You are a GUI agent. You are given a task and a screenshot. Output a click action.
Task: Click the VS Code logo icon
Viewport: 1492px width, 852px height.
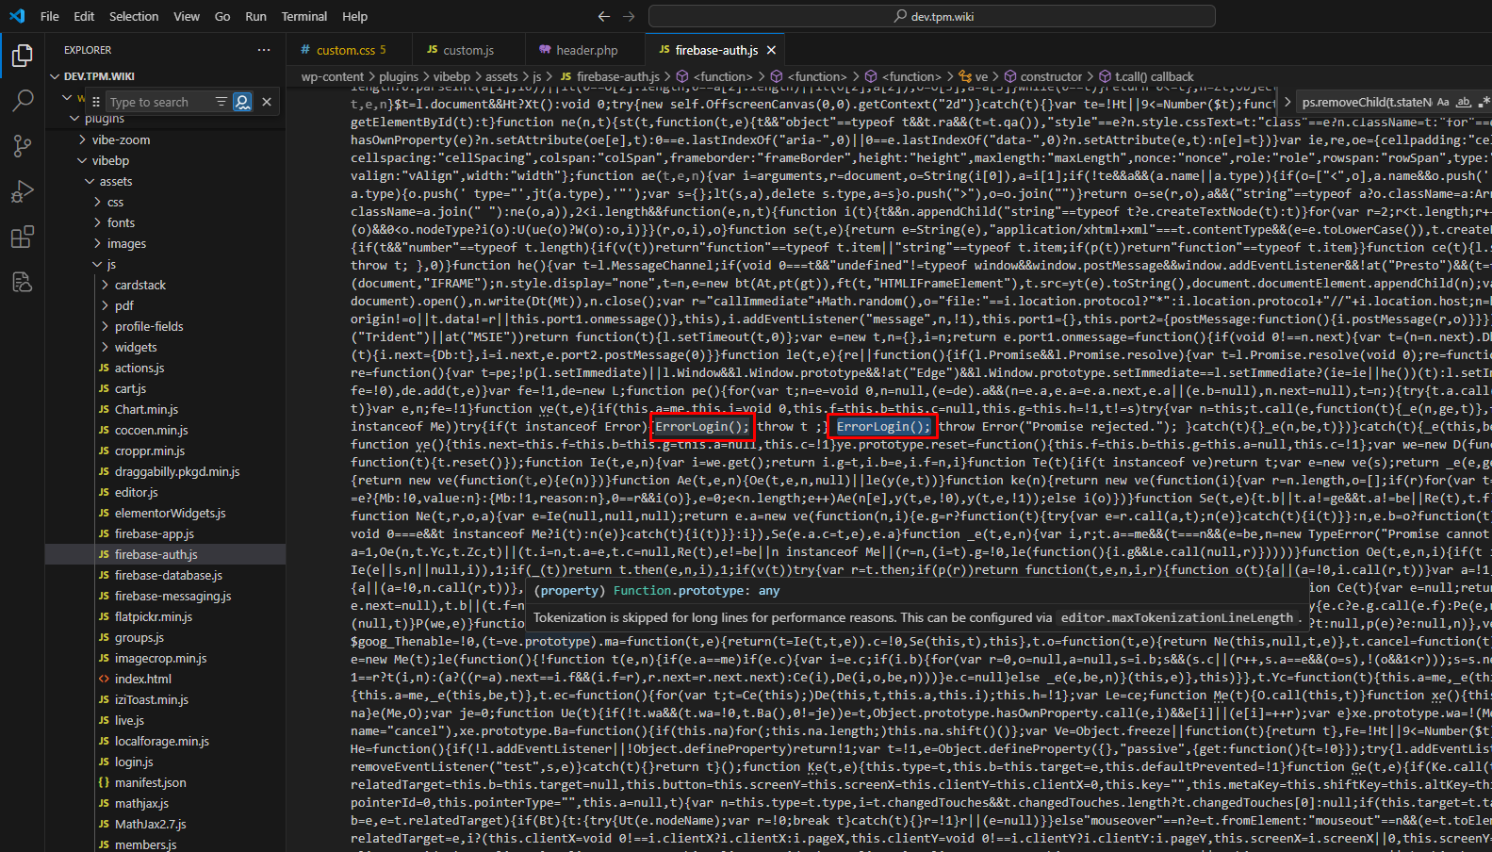pyautogui.click(x=17, y=16)
